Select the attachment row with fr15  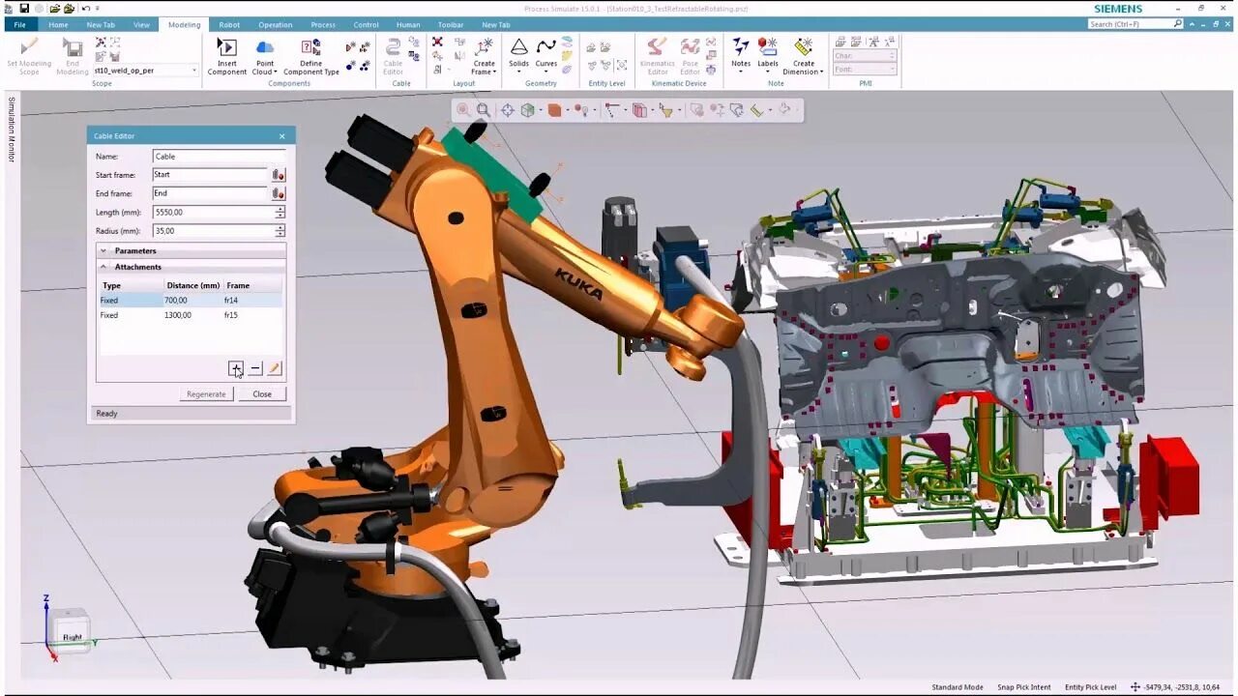click(x=191, y=315)
